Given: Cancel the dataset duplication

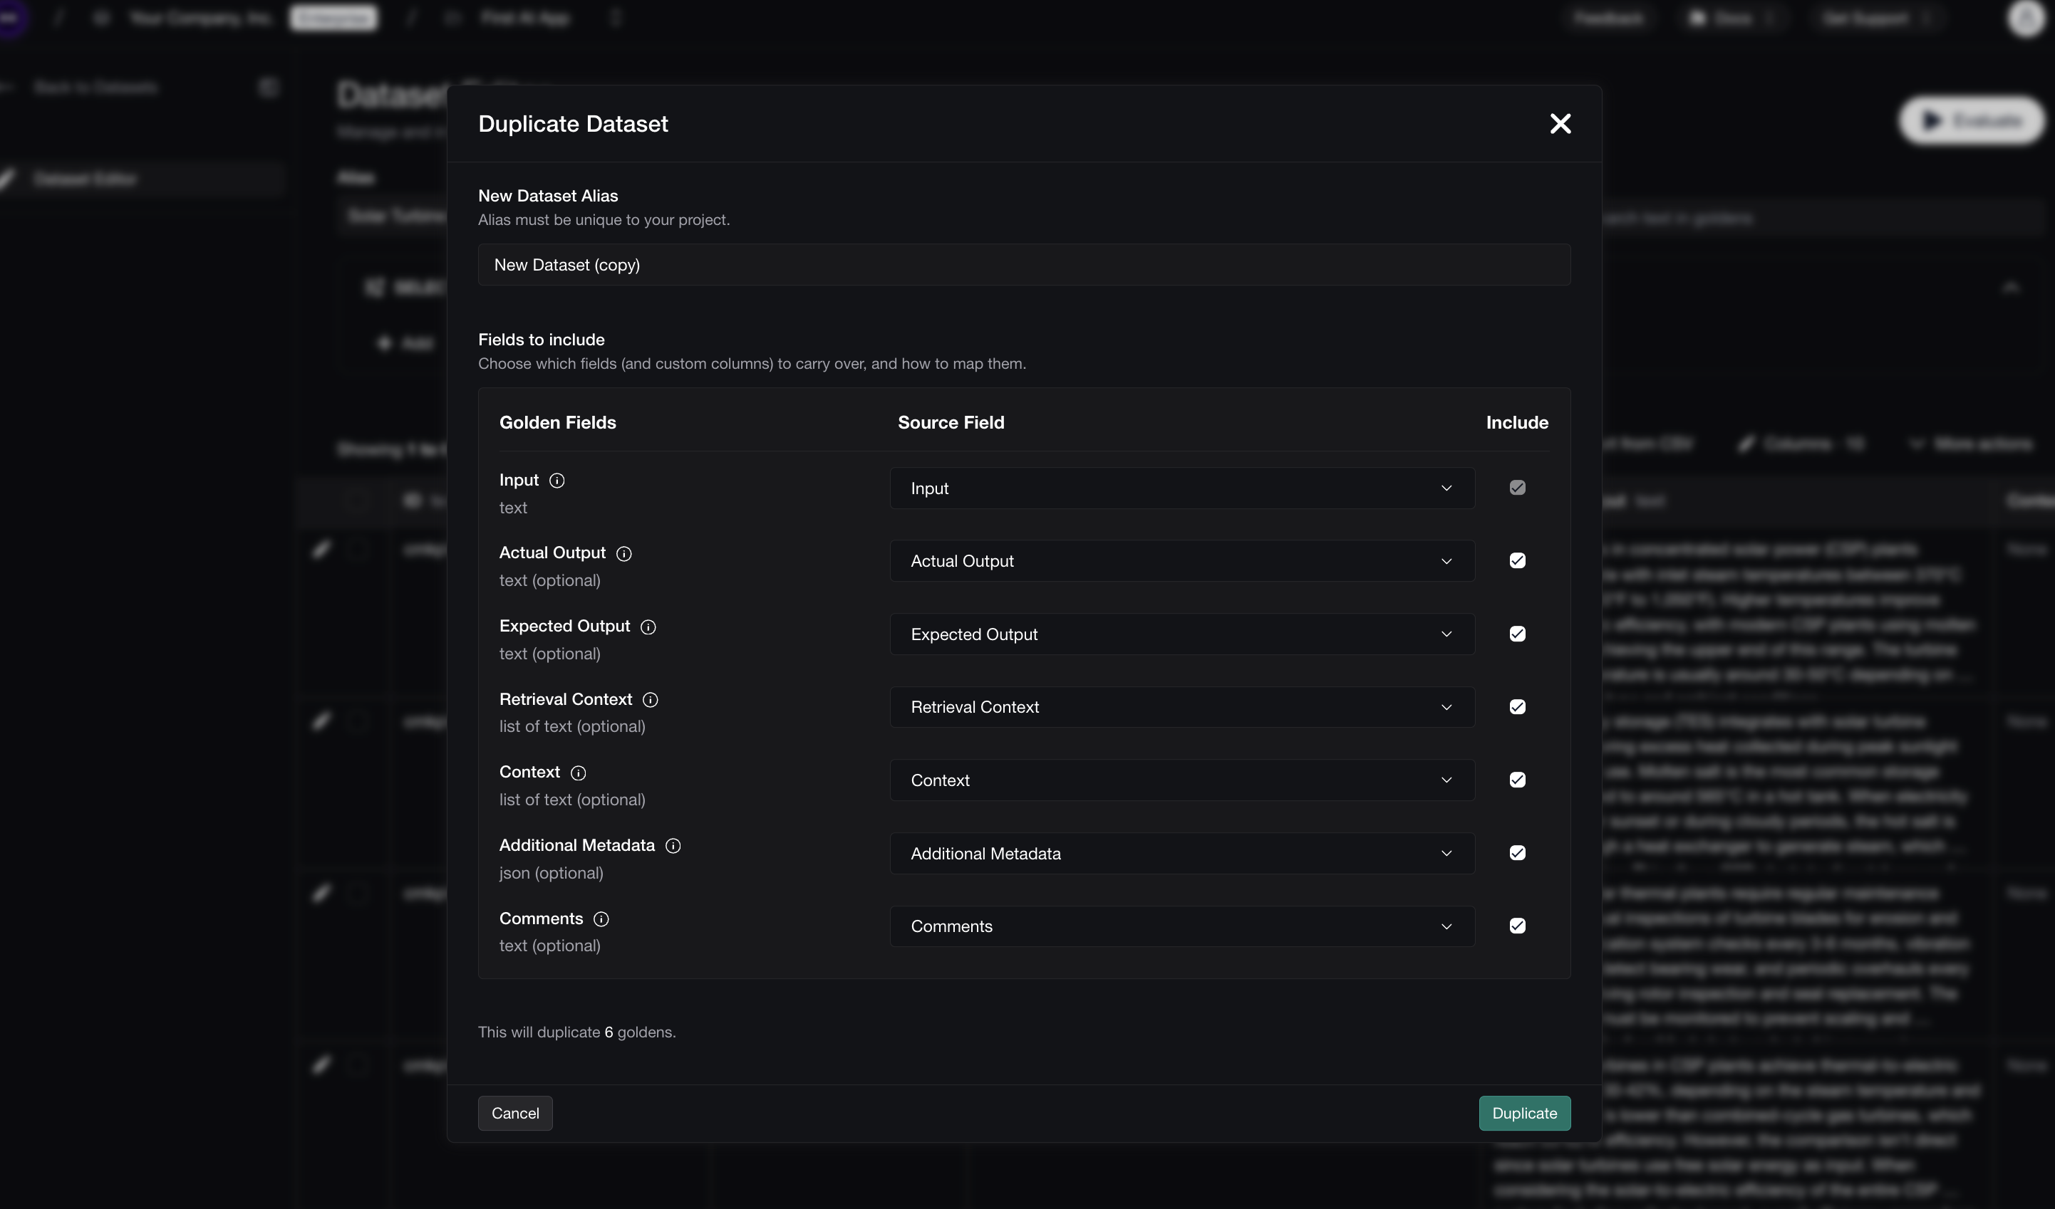Looking at the screenshot, I should [x=514, y=1113].
